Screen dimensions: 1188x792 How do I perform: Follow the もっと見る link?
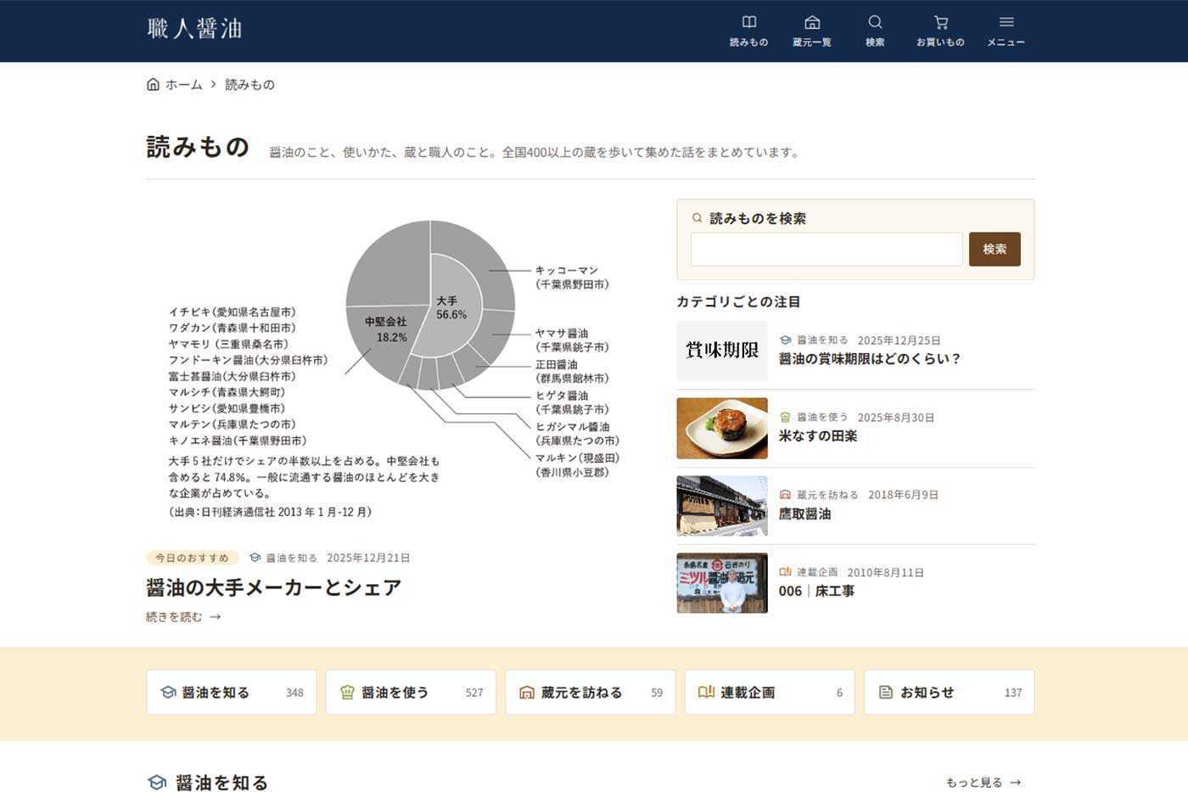tap(983, 783)
